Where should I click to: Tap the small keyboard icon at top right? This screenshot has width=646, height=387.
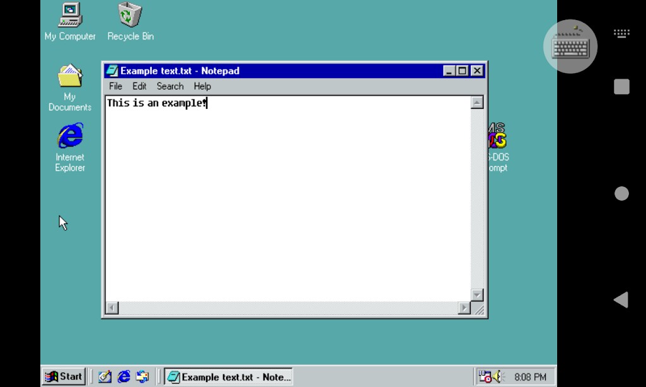pyautogui.click(x=621, y=33)
